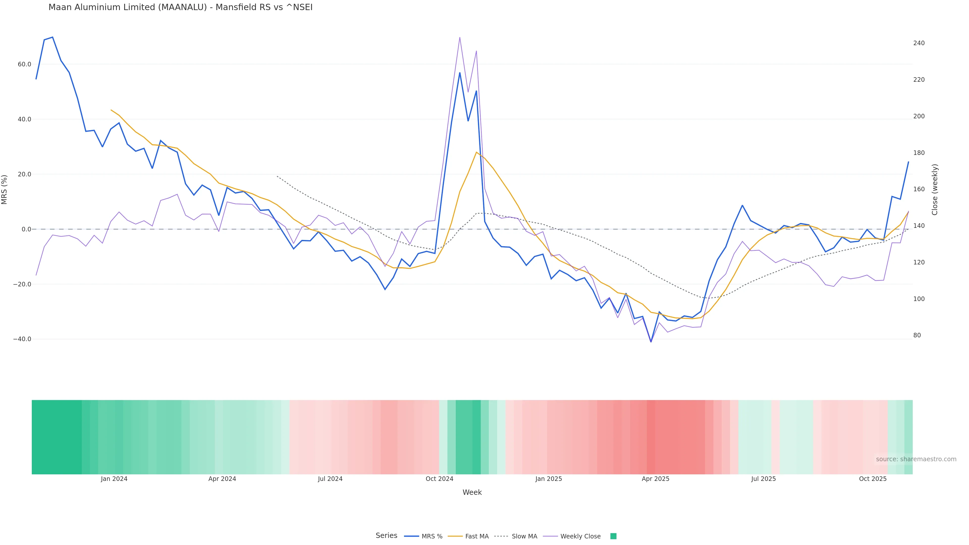Viewport: 969px width, 545px height.
Task: Click the dotted Slow MA legend line icon
Action: coord(501,536)
